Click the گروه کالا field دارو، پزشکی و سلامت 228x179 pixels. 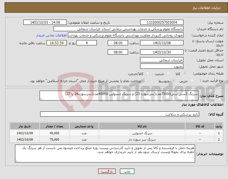click(x=120, y=114)
